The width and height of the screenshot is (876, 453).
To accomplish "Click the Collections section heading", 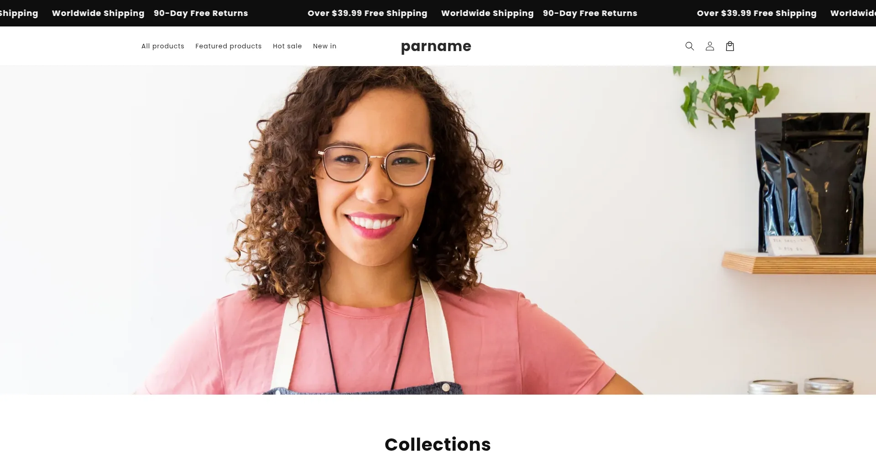I will 438,444.
